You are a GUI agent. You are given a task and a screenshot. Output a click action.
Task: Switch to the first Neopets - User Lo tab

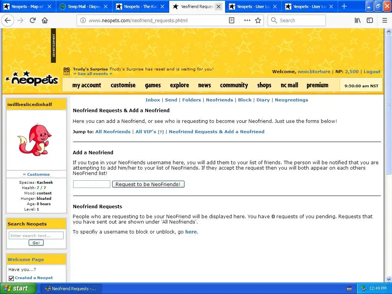point(253,7)
